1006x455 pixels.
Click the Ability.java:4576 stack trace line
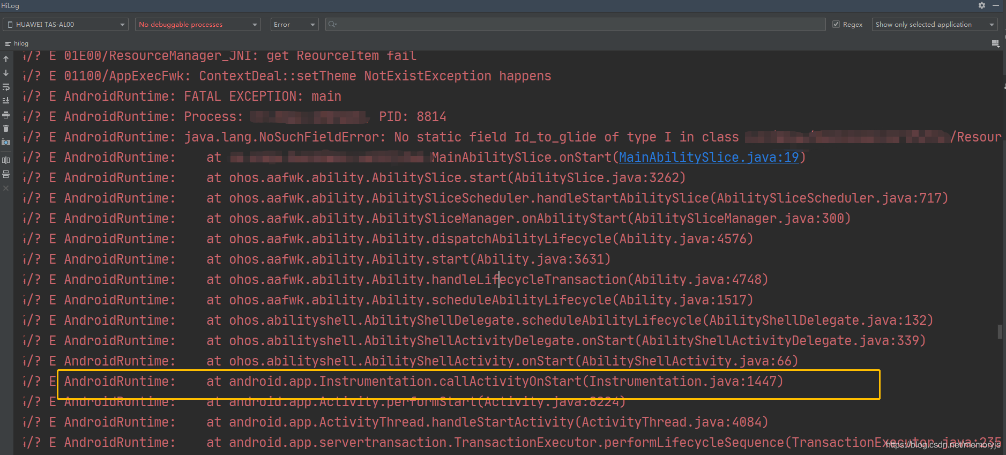(x=389, y=239)
